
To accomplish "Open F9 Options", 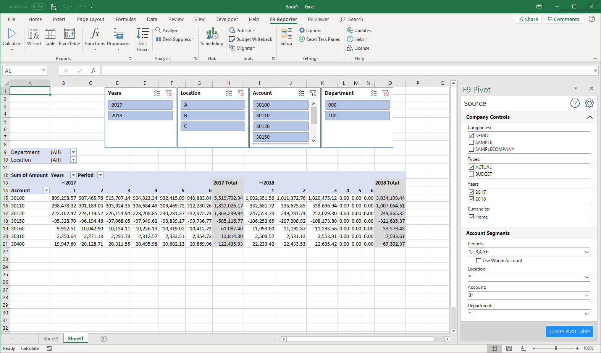I will click(310, 30).
